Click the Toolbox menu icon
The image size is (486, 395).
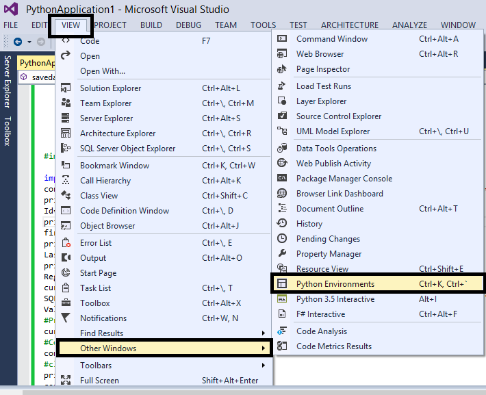pos(66,303)
